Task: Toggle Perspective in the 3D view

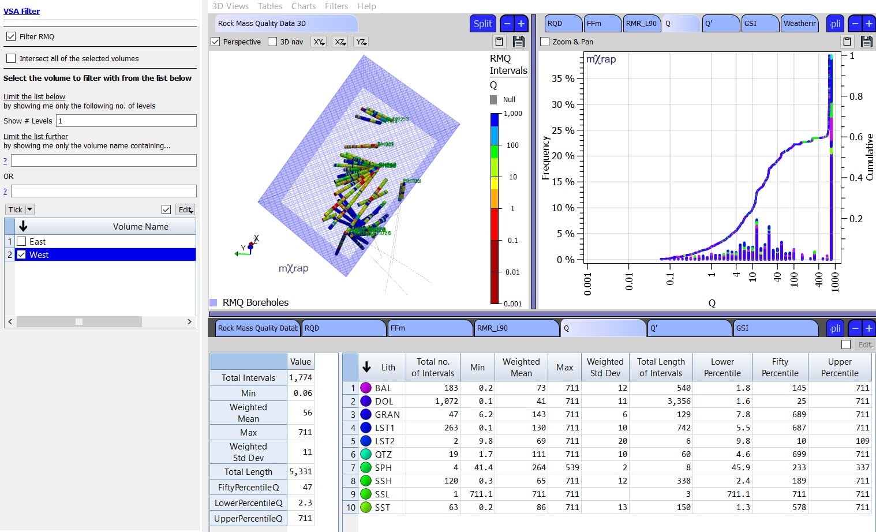Action: click(x=215, y=42)
